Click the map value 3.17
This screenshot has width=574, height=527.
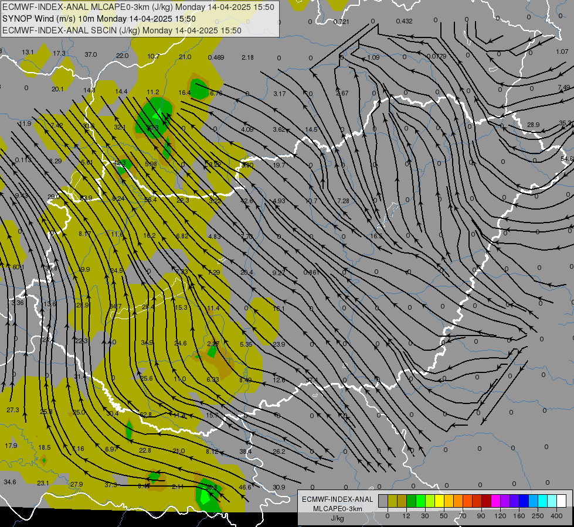280,94
